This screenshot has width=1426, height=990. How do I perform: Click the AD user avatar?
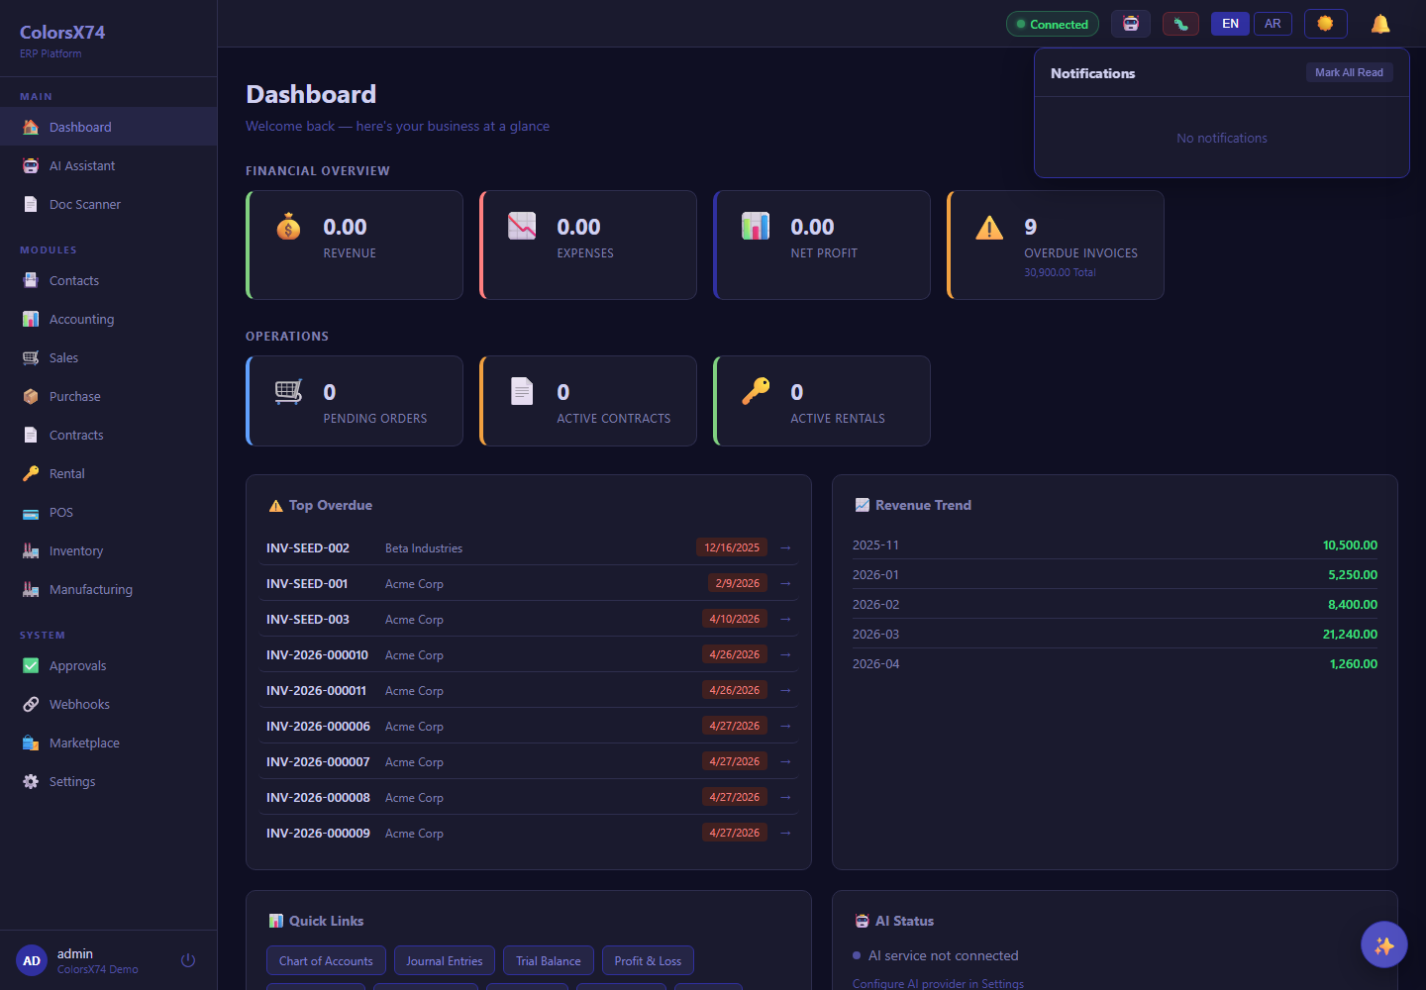(x=32, y=960)
